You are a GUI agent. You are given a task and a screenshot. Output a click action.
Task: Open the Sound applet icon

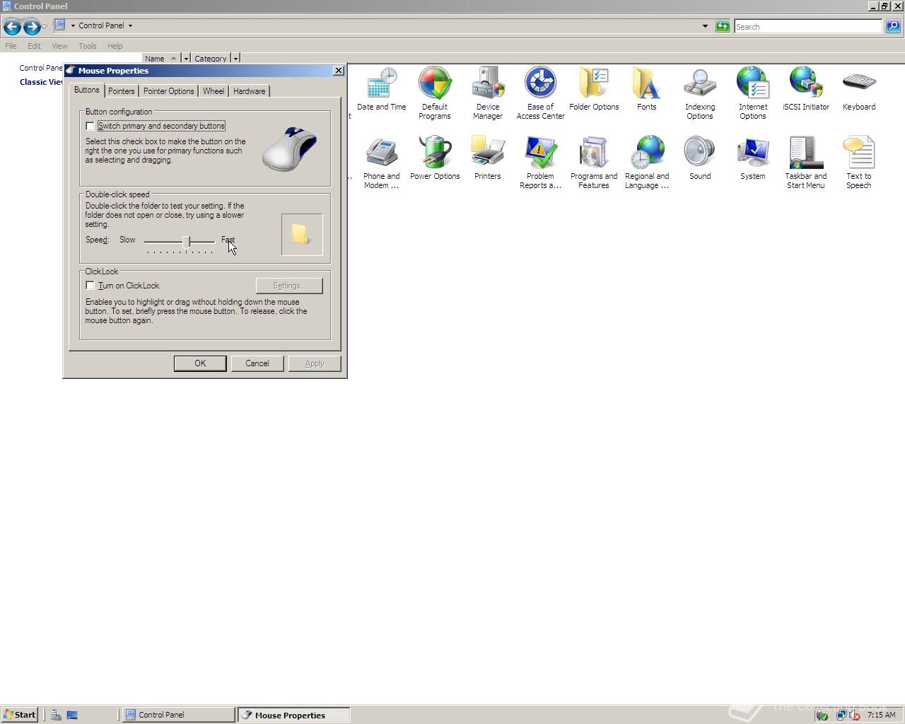[x=700, y=158]
